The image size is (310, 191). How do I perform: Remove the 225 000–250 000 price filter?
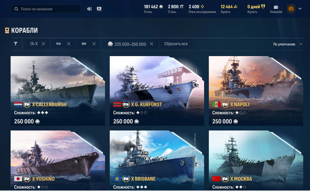(x=152, y=44)
